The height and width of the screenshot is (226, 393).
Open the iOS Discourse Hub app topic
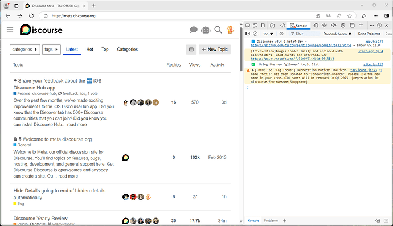(58, 84)
